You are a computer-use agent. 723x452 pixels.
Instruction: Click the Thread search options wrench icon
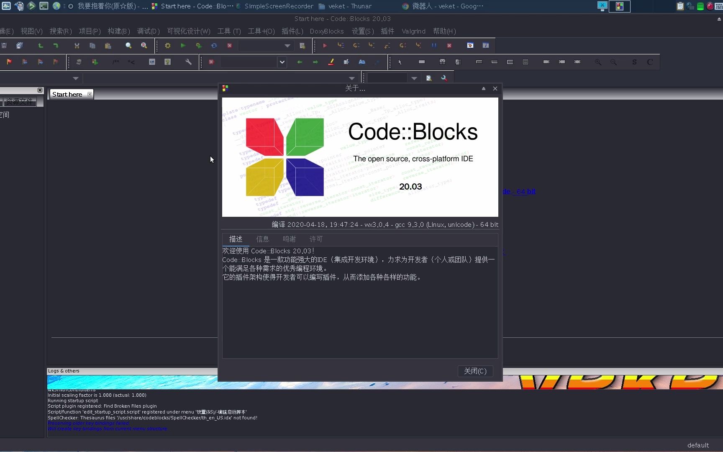pos(444,78)
